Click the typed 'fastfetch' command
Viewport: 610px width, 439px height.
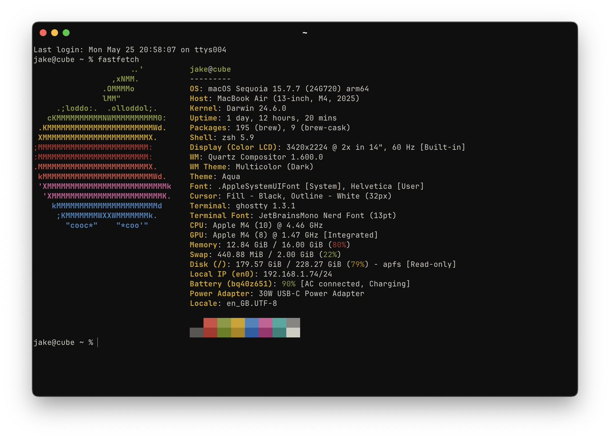coord(118,59)
